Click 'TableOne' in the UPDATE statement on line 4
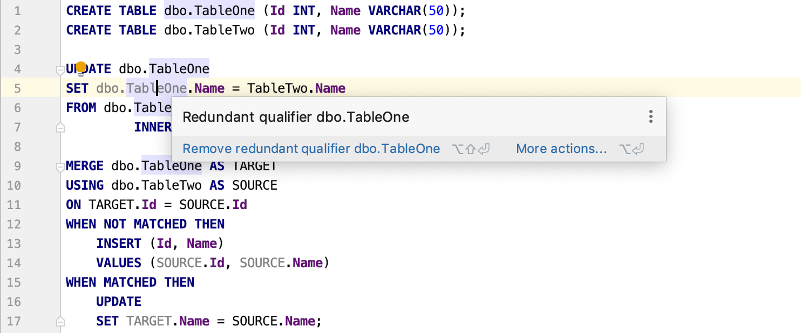Viewport: 801px width, 333px height. click(x=179, y=69)
